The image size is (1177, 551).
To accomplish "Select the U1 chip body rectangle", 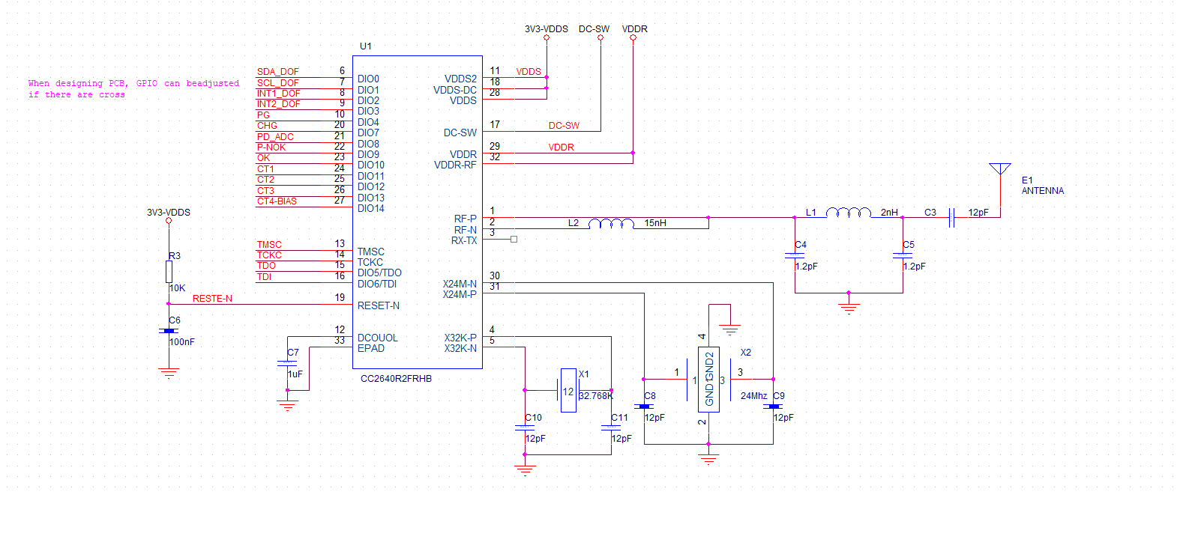I will tap(418, 212).
